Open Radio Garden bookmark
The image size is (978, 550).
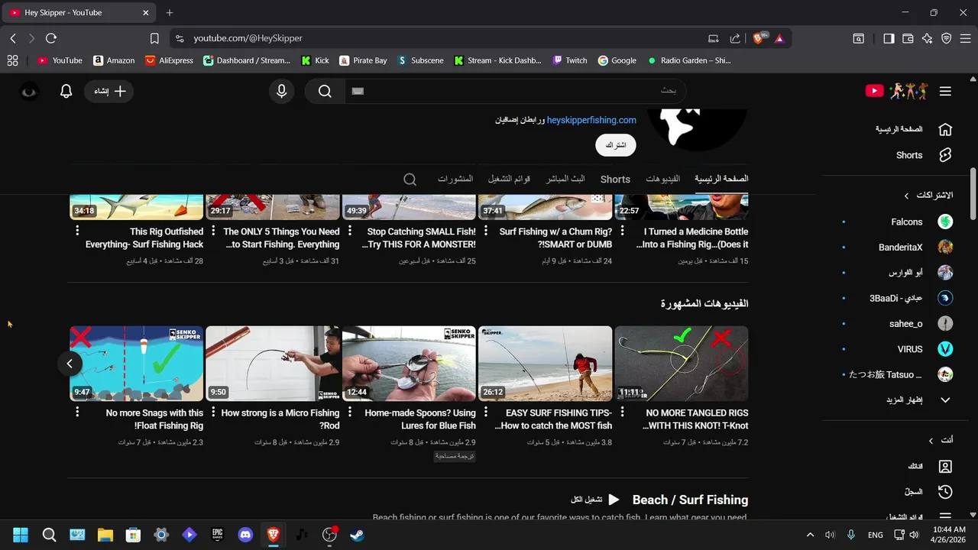tap(688, 60)
